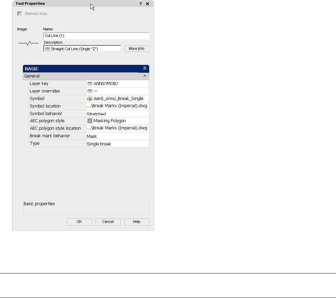This screenshot has height=298, width=336.
Task: Click the Basic properties description box
Action: coord(86,207)
